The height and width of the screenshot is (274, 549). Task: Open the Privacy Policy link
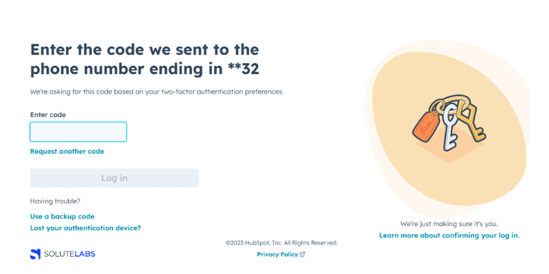click(277, 254)
